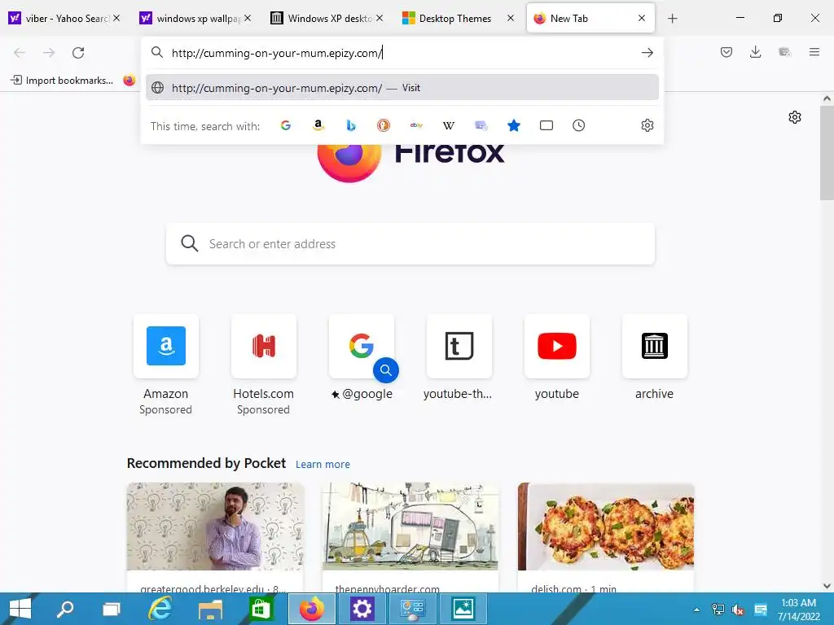Open the Downloads panel
This screenshot has height=625, width=834.
(755, 52)
